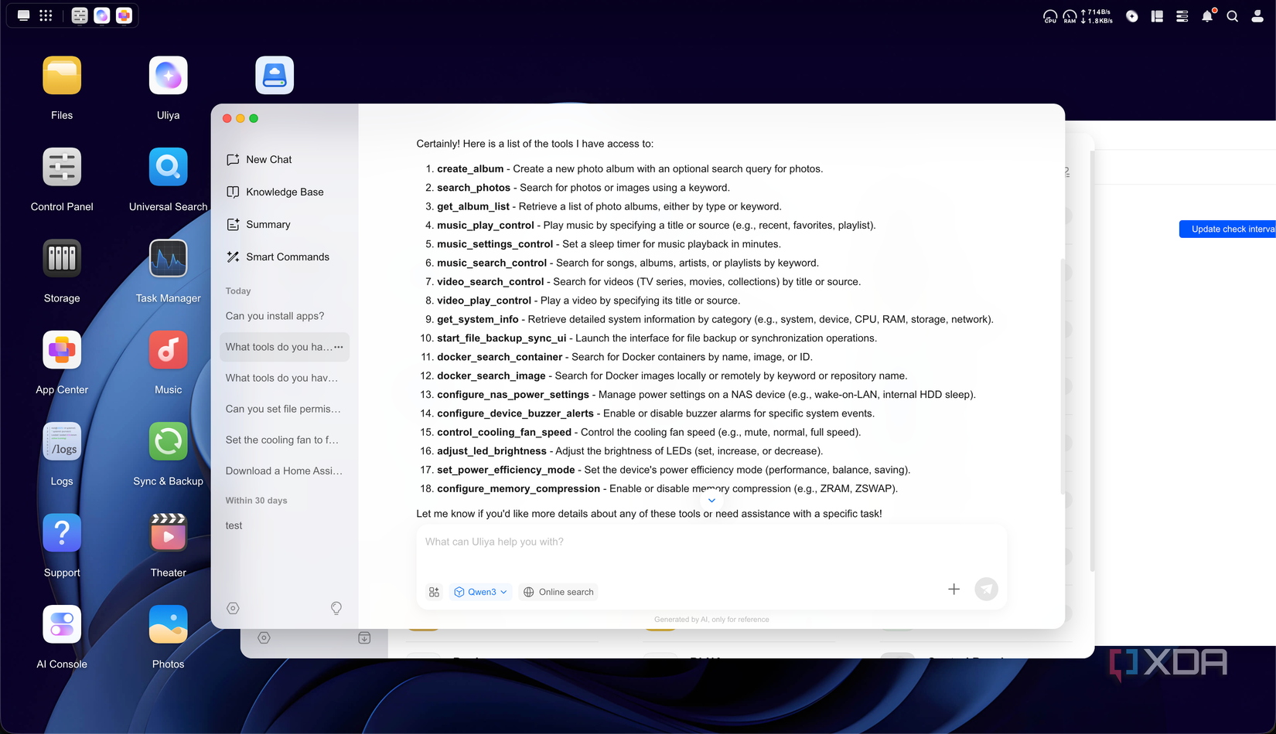Image resolution: width=1276 pixels, height=734 pixels.
Task: Click the scroll-to-bottom chevron in chat
Action: [x=711, y=500]
